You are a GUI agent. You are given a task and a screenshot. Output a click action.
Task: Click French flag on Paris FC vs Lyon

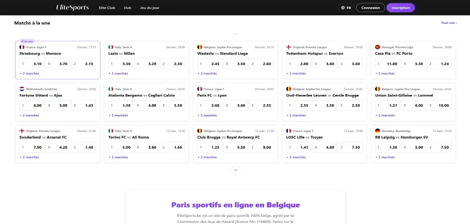(200, 89)
